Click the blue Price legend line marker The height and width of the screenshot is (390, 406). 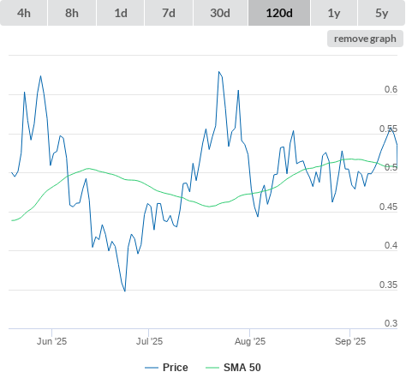[152, 368]
